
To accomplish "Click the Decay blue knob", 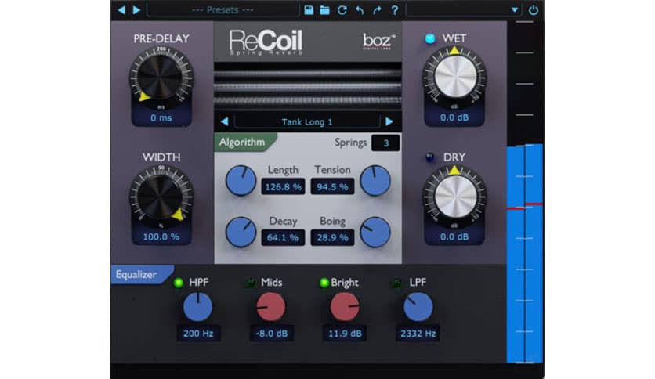I will (241, 232).
